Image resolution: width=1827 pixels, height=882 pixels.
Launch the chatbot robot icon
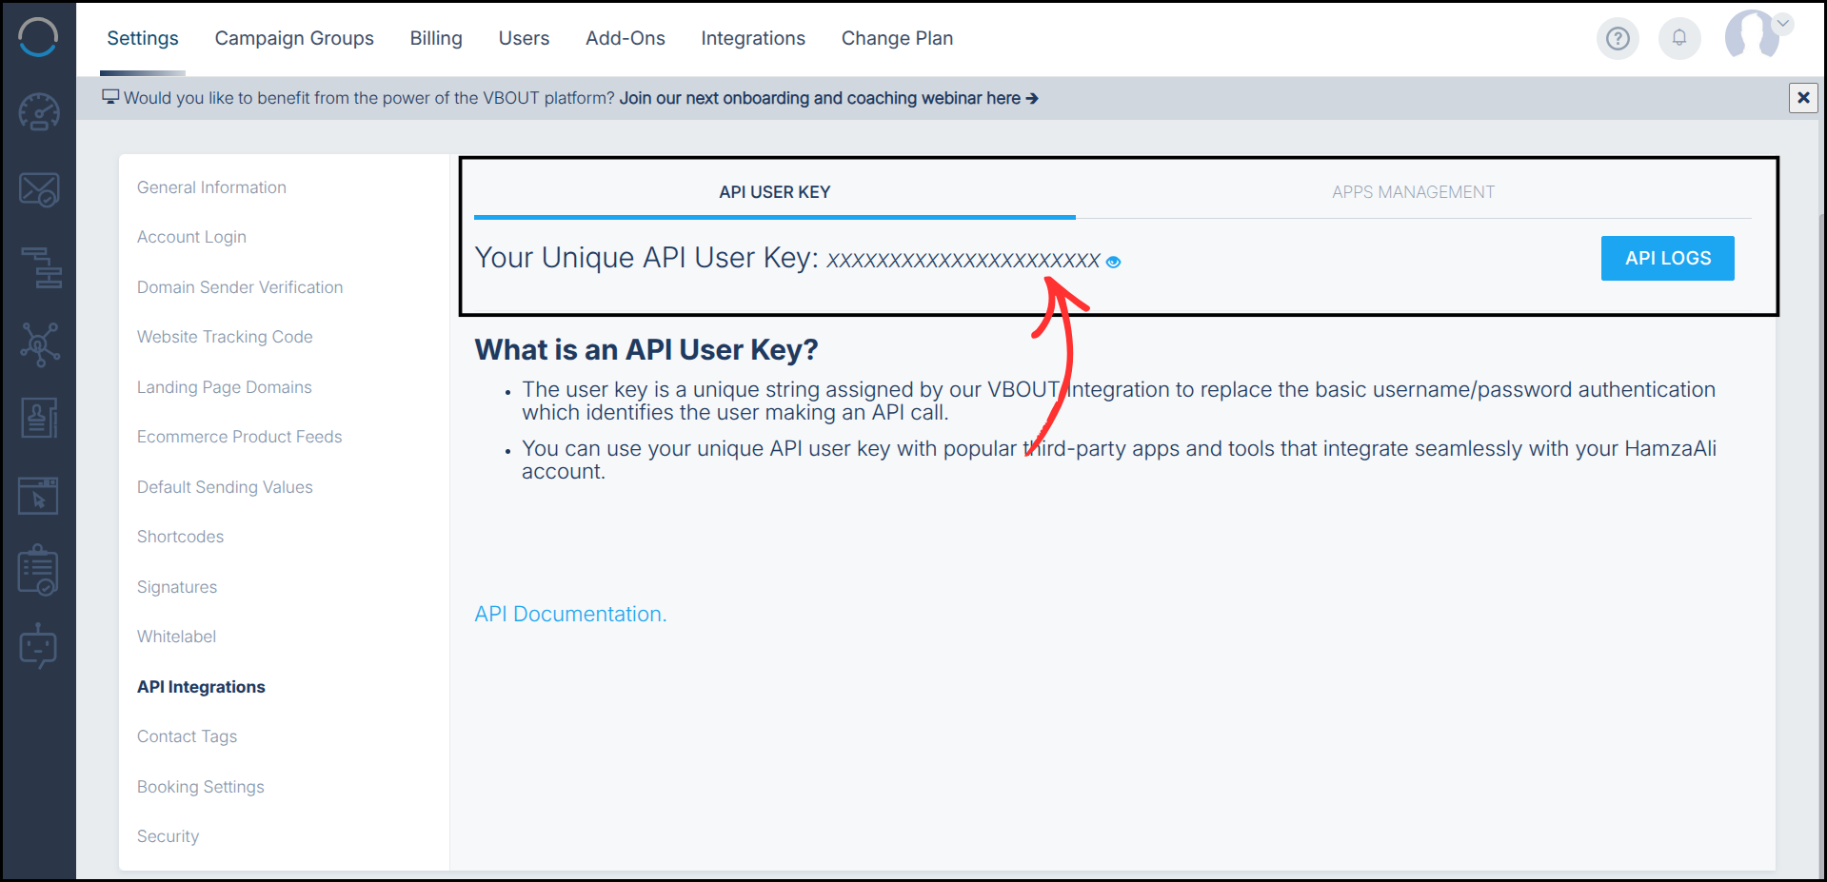pos(38,645)
